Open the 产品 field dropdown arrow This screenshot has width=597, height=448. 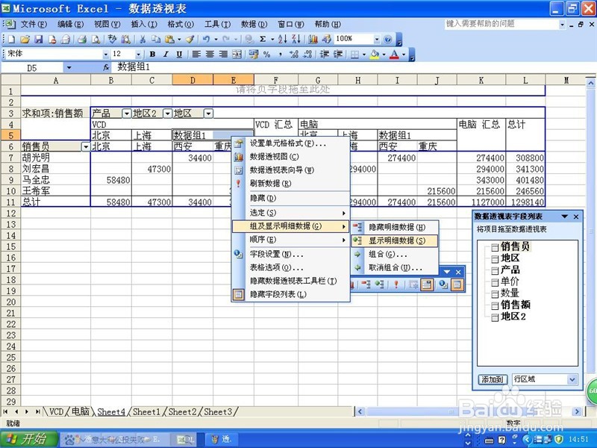tap(126, 113)
